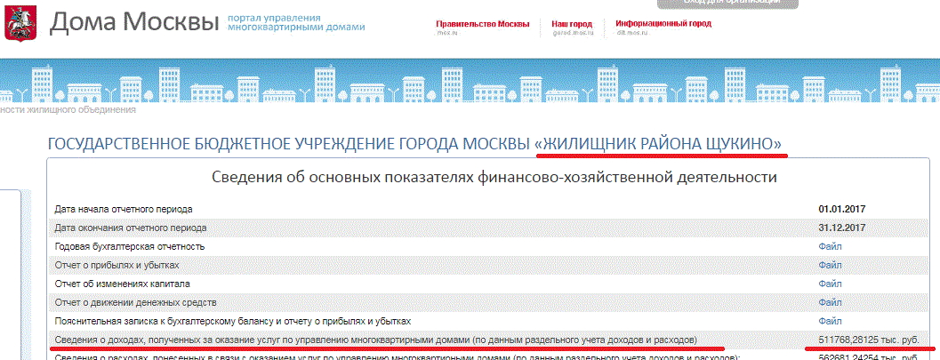Select the expenses value 562681,24254 тыс. руб.
This screenshot has width=940, height=360.
pyautogui.click(x=869, y=357)
